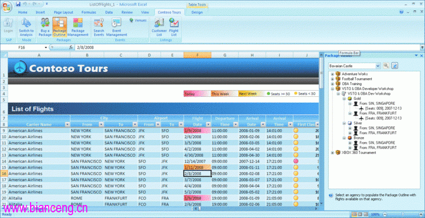Image resolution: width=425 pixels, height=218 pixels.
Task: Open the Design tab under Table Tools
Action: pyautogui.click(x=197, y=12)
